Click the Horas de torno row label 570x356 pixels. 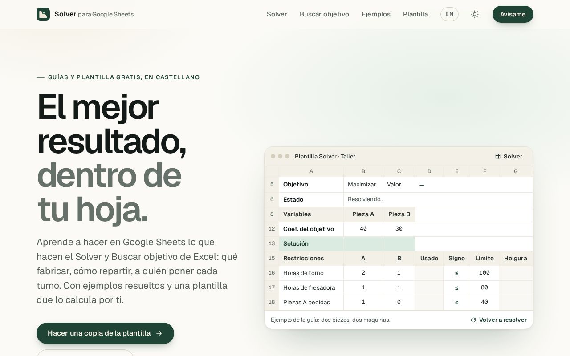pyautogui.click(x=311, y=273)
